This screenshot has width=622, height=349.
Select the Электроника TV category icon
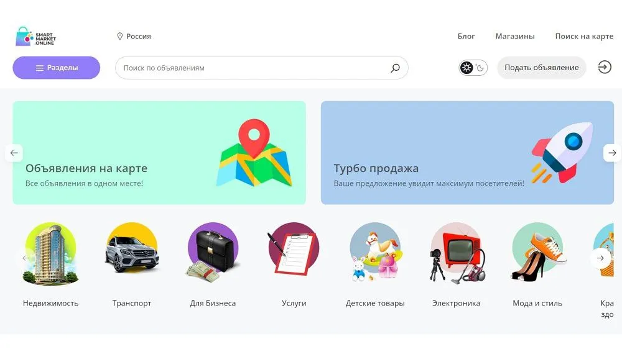pyautogui.click(x=456, y=253)
